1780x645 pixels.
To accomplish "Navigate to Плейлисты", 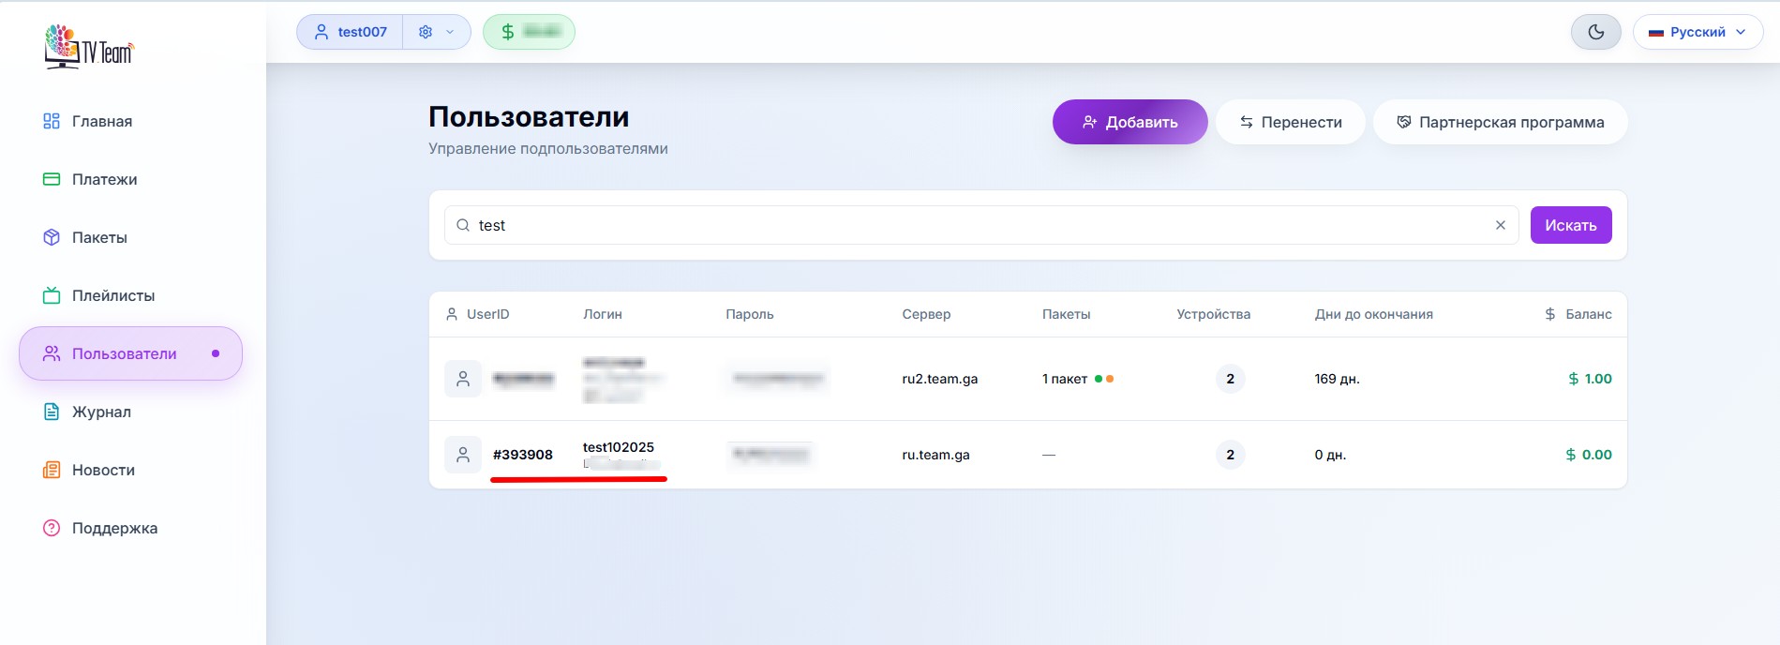I will tap(112, 295).
